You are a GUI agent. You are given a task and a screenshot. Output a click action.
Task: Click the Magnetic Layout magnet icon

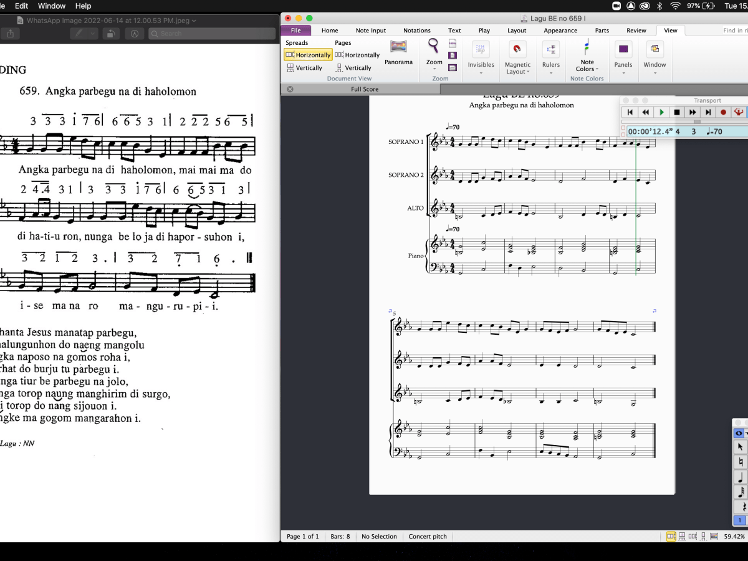[x=517, y=49]
